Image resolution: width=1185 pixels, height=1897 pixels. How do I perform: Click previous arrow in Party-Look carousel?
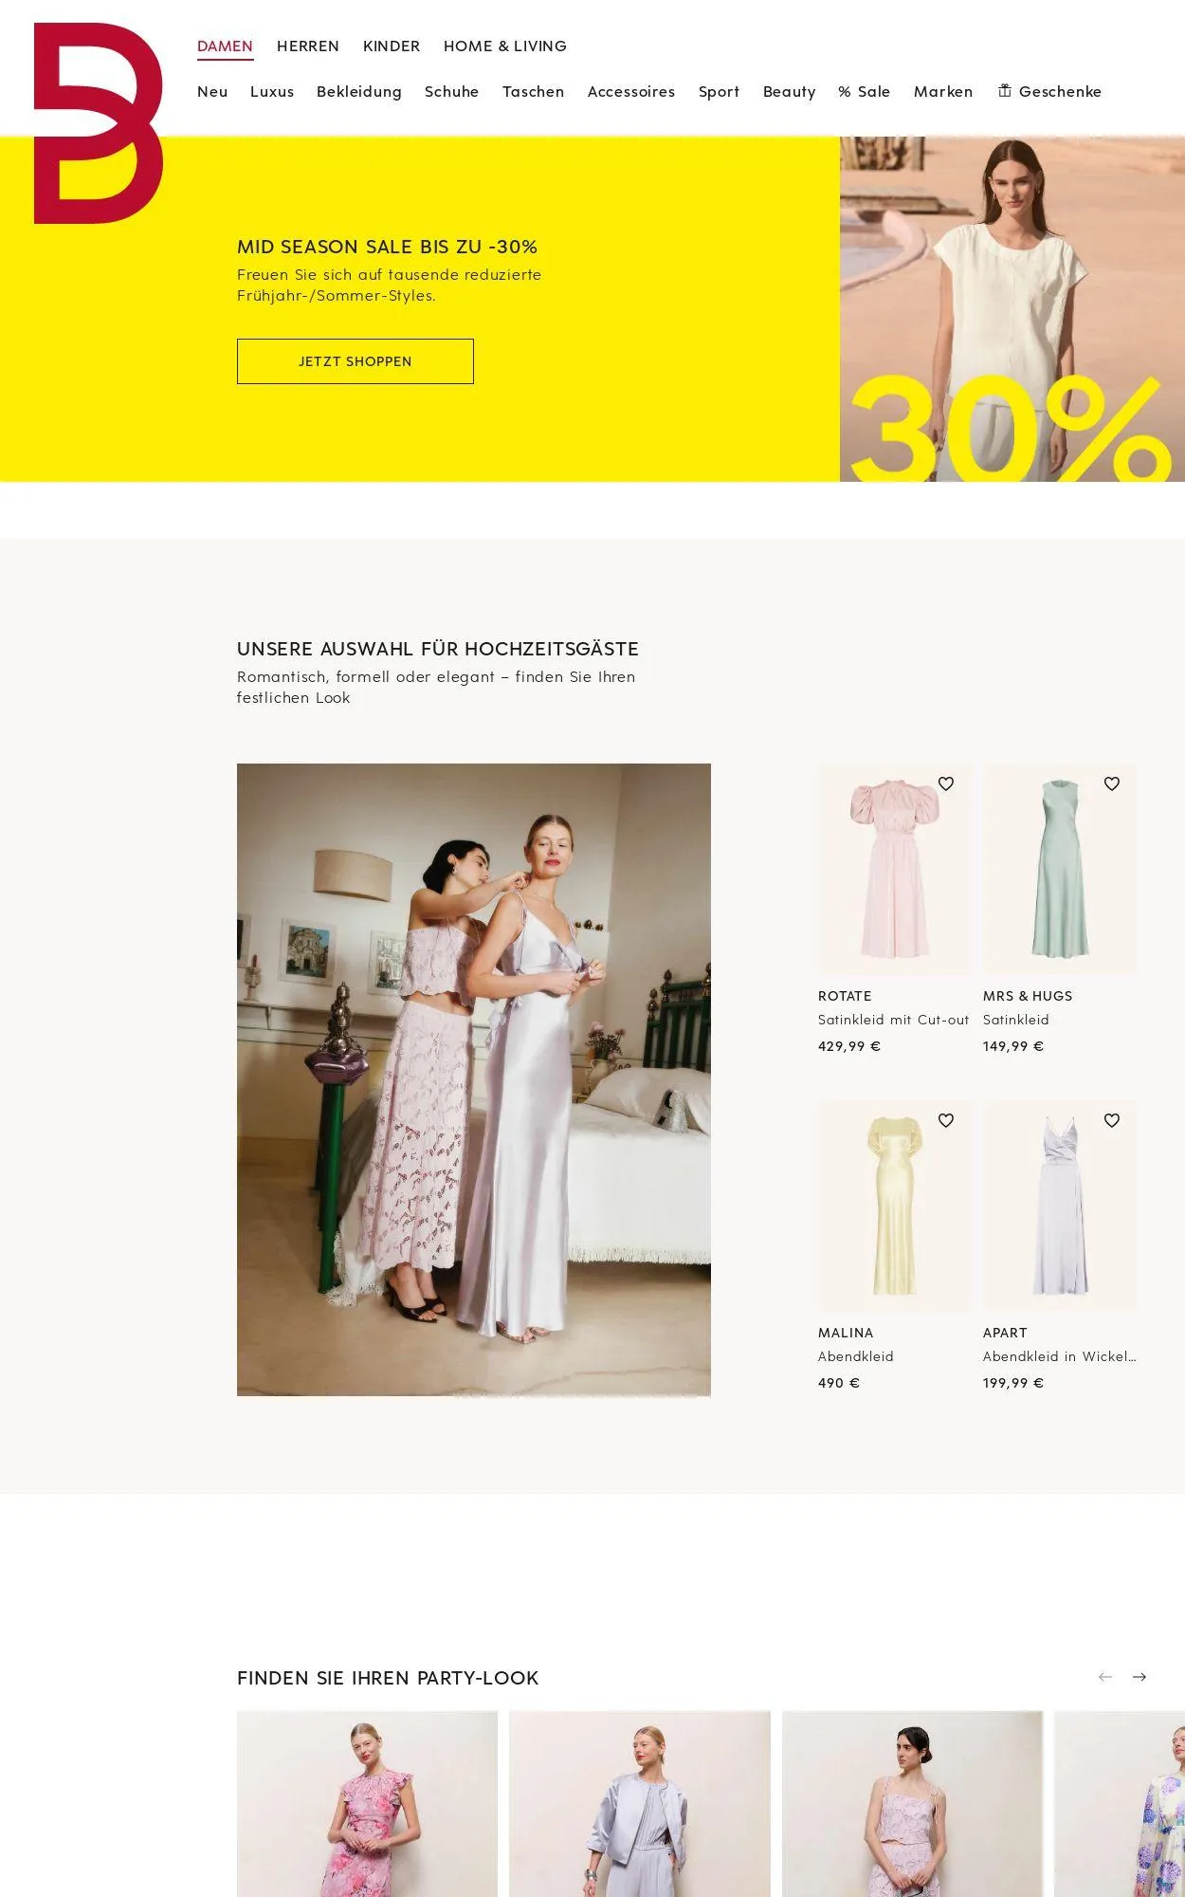[1105, 1677]
